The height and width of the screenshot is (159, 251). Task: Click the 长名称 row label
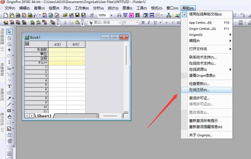coord(36,50)
